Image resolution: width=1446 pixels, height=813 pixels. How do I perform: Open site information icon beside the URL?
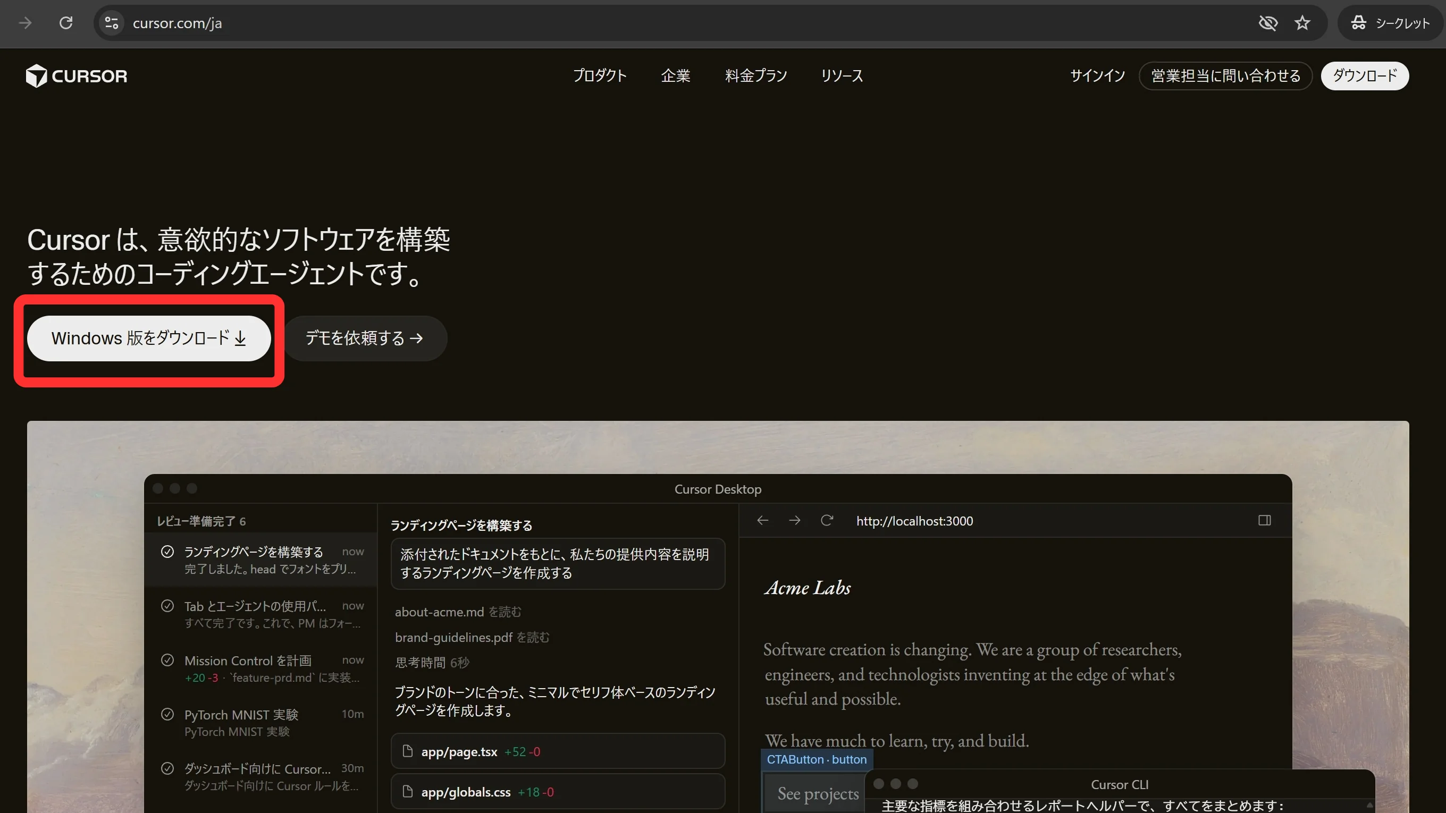[x=112, y=23]
